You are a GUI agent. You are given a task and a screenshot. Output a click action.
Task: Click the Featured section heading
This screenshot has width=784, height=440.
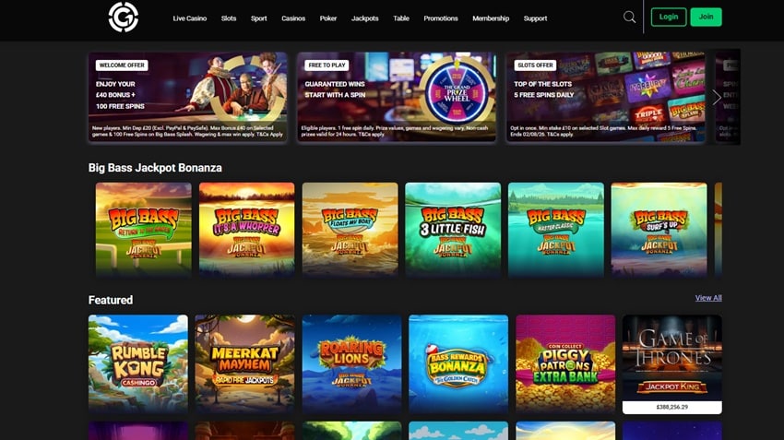(111, 300)
